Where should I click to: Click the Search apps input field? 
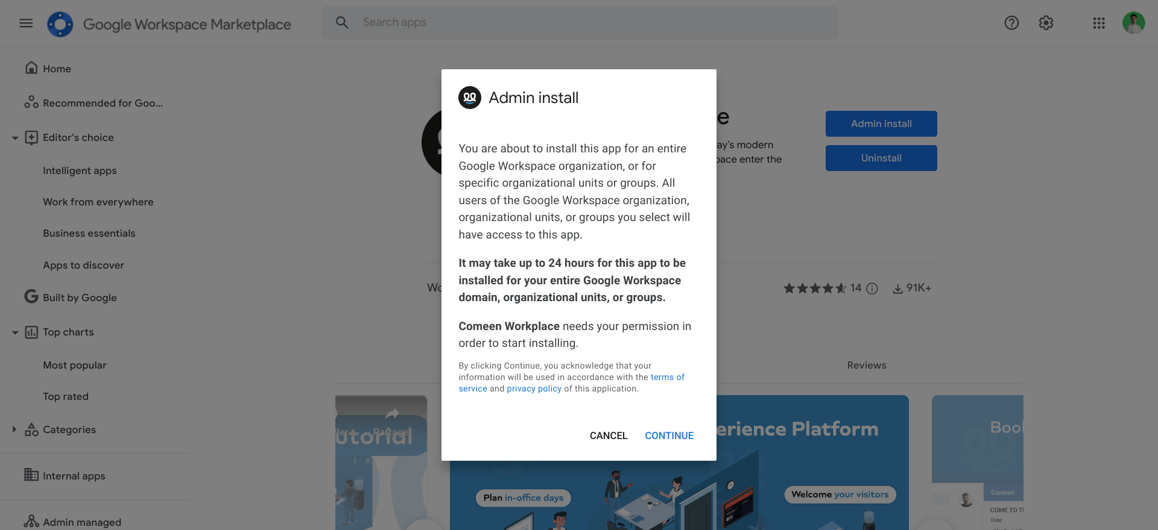coord(580,23)
